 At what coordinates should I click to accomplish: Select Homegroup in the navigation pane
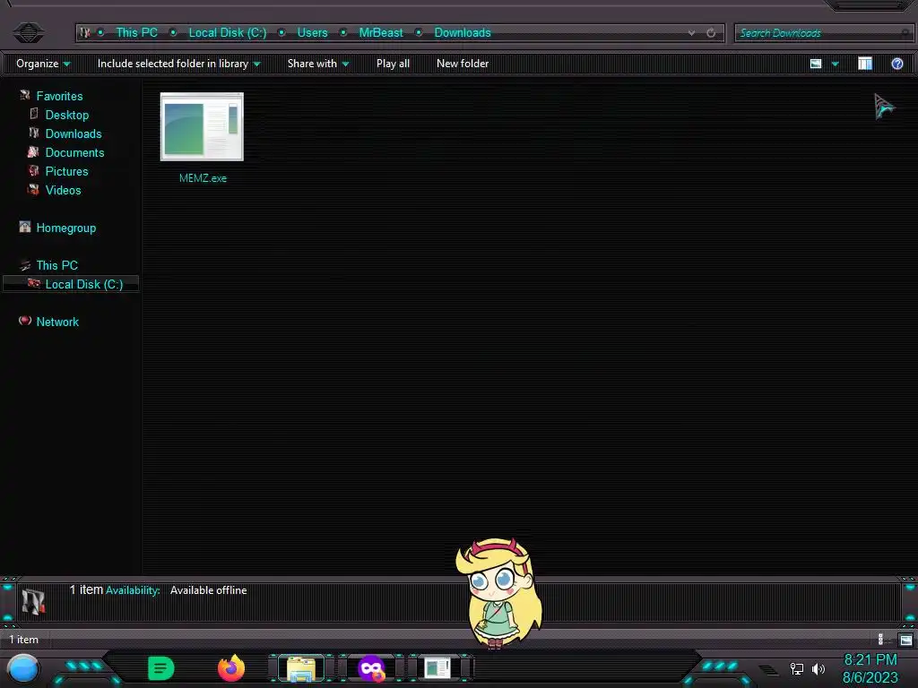65,228
